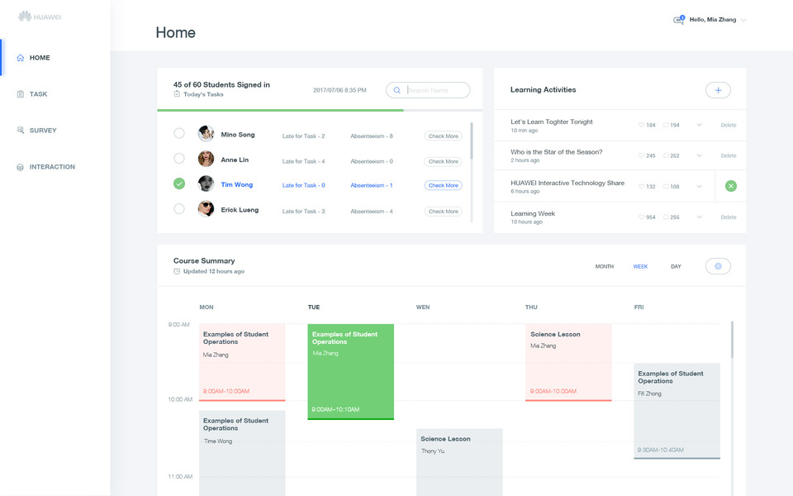Image resolution: width=793 pixels, height=496 pixels.
Task: Open comments on HUAWEI Interactive Technology Share
Action: [x=666, y=187]
